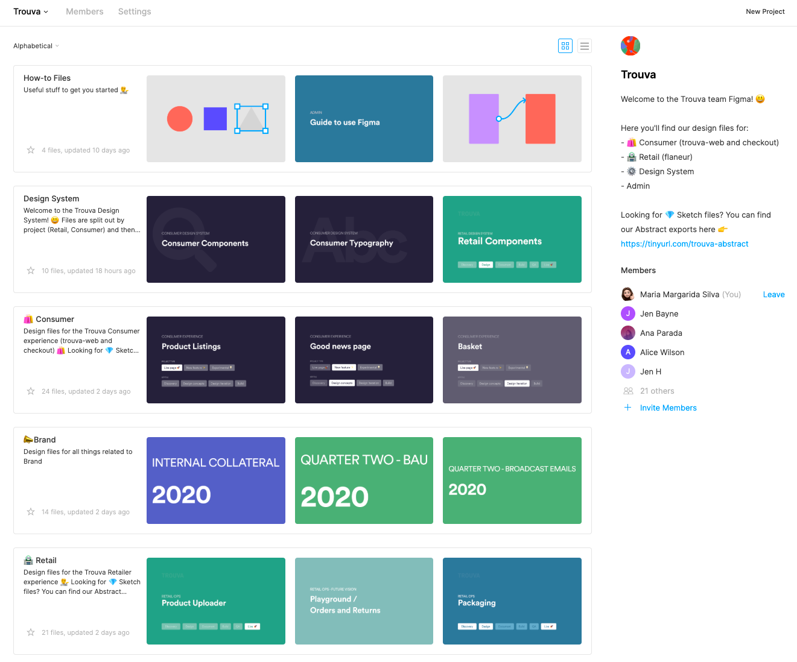Show the 21 others members
The image size is (797, 662).
point(657,391)
